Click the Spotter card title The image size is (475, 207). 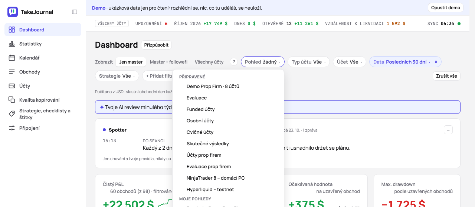coord(118,130)
